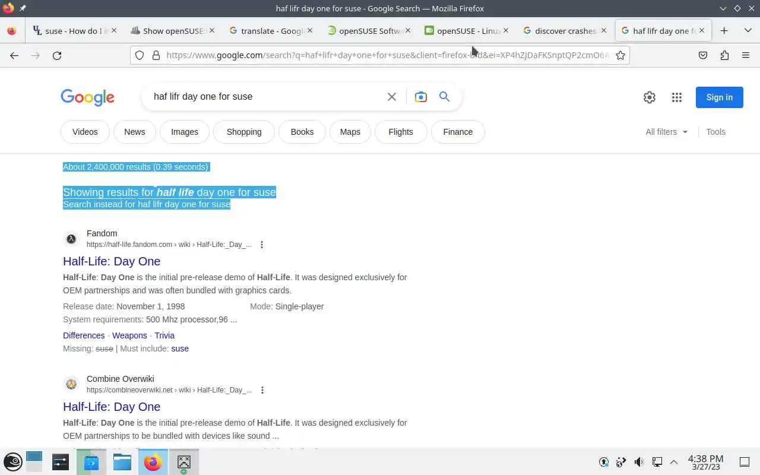The image size is (760, 475).
Task: Filter results by News
Action: [x=135, y=132]
